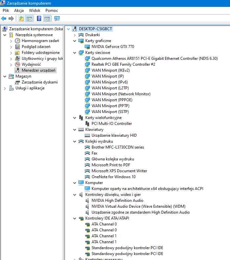
Task: Expand the Harmonogram zadań node
Action: pos(11,41)
